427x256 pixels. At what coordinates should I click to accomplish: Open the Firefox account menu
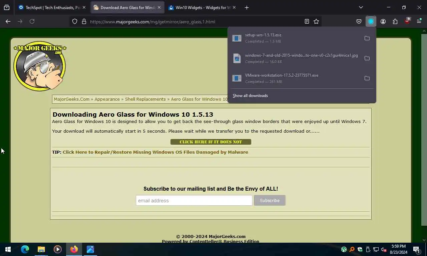[x=383, y=21]
